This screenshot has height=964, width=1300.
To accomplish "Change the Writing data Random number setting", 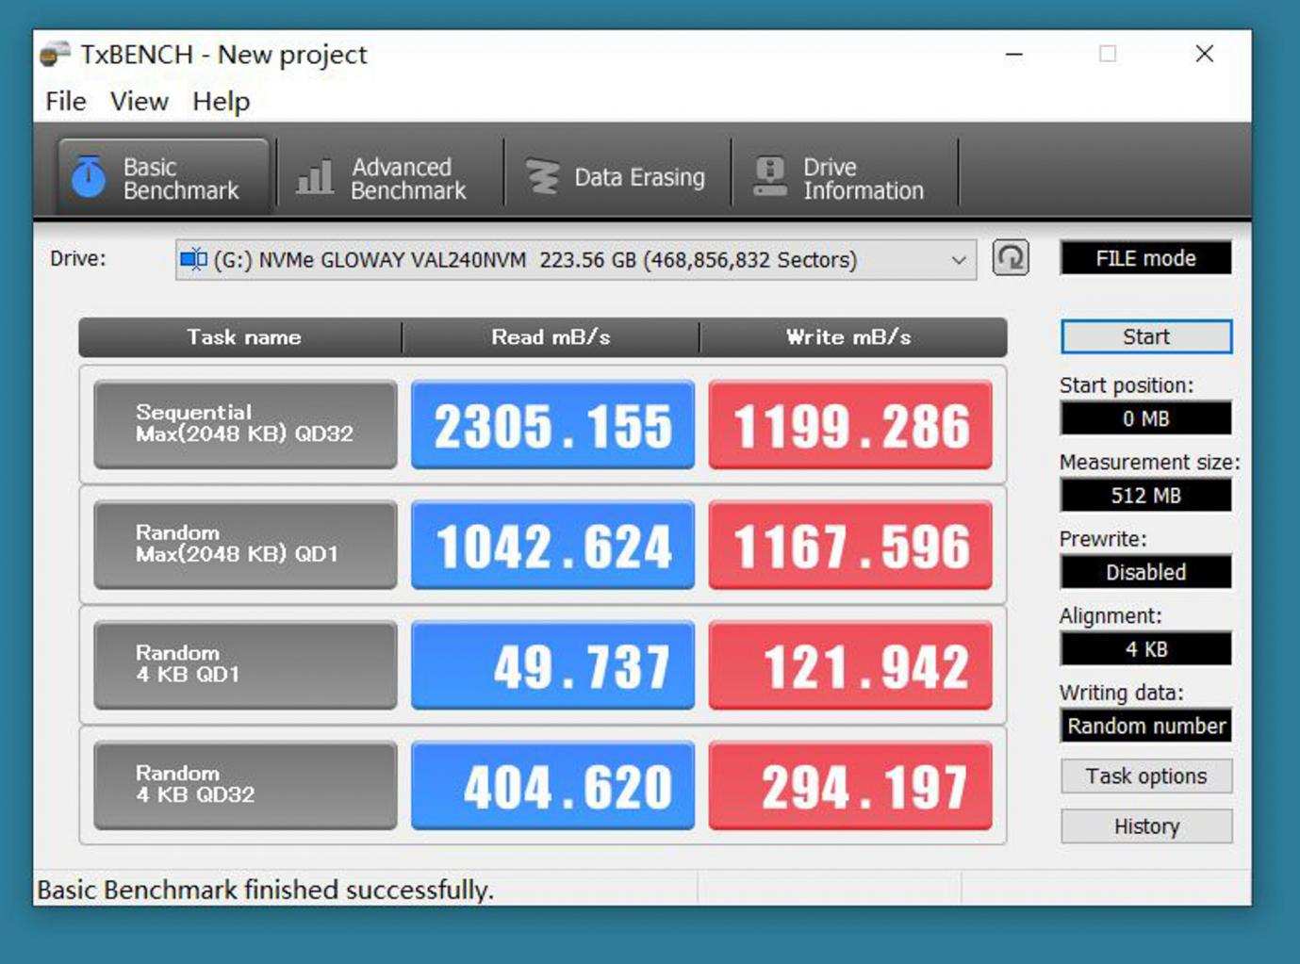I will 1146,726.
